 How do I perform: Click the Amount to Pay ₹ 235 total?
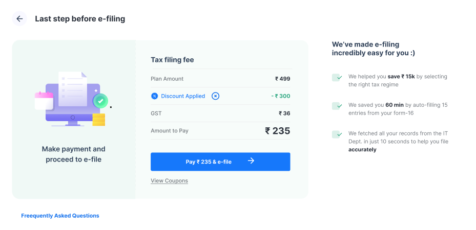tap(278, 131)
